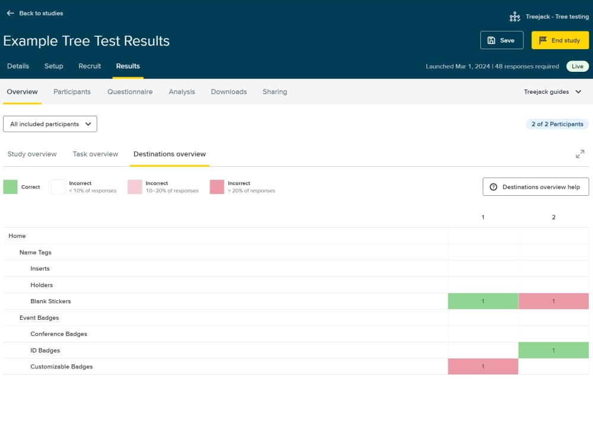Image resolution: width=593 pixels, height=445 pixels.
Task: Go to the Downloads sub-tab
Action: click(x=229, y=91)
